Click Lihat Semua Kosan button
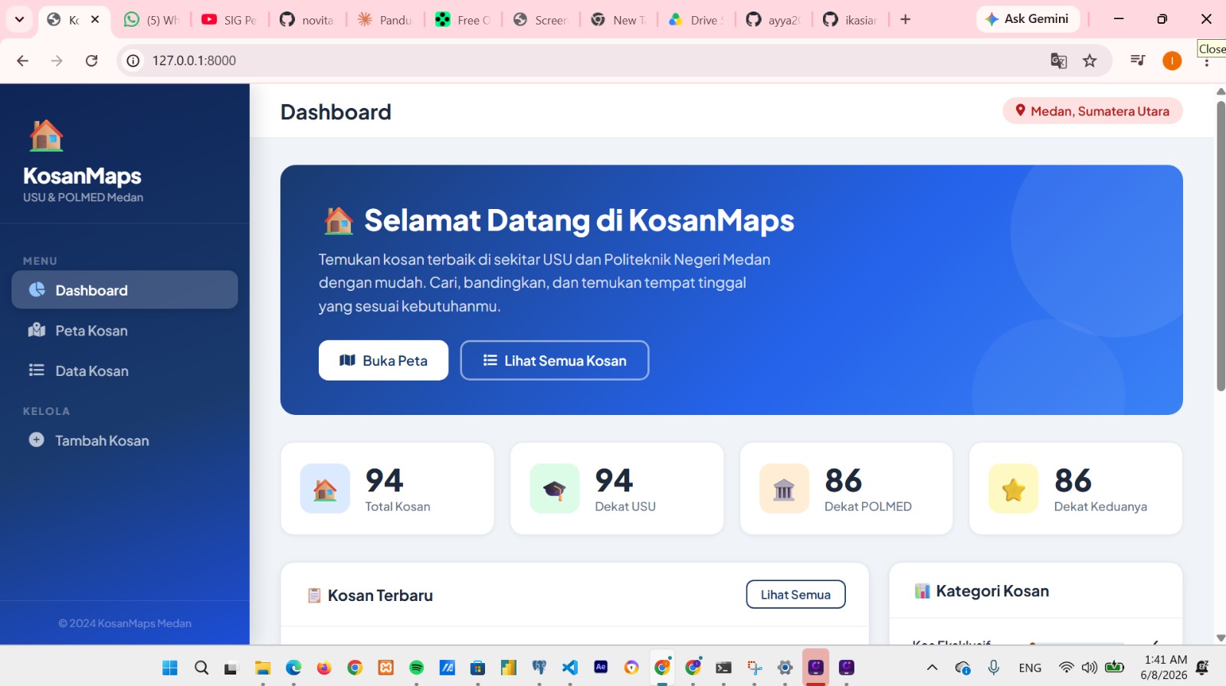This screenshot has width=1226, height=686. click(x=555, y=361)
